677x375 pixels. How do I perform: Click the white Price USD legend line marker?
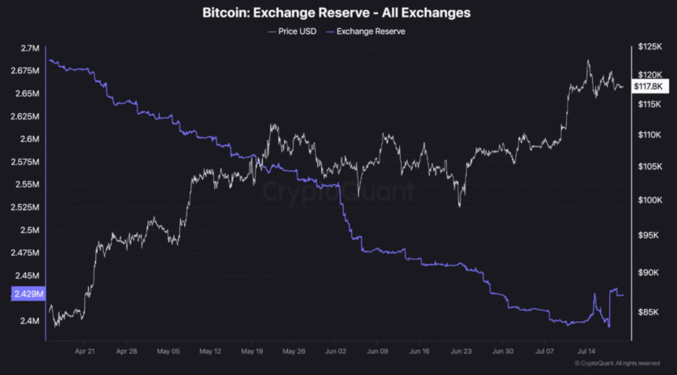click(x=272, y=31)
